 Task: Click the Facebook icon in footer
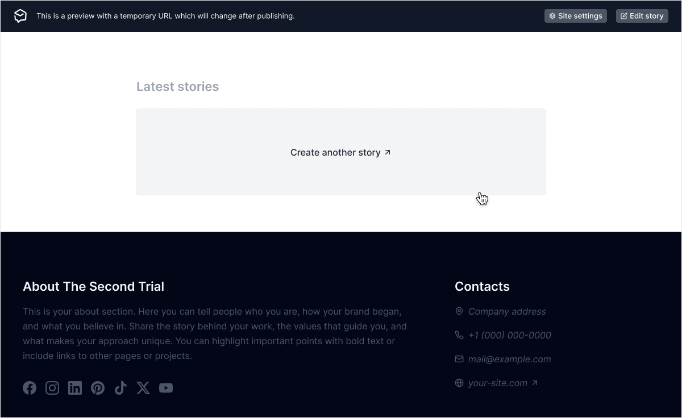click(30, 388)
